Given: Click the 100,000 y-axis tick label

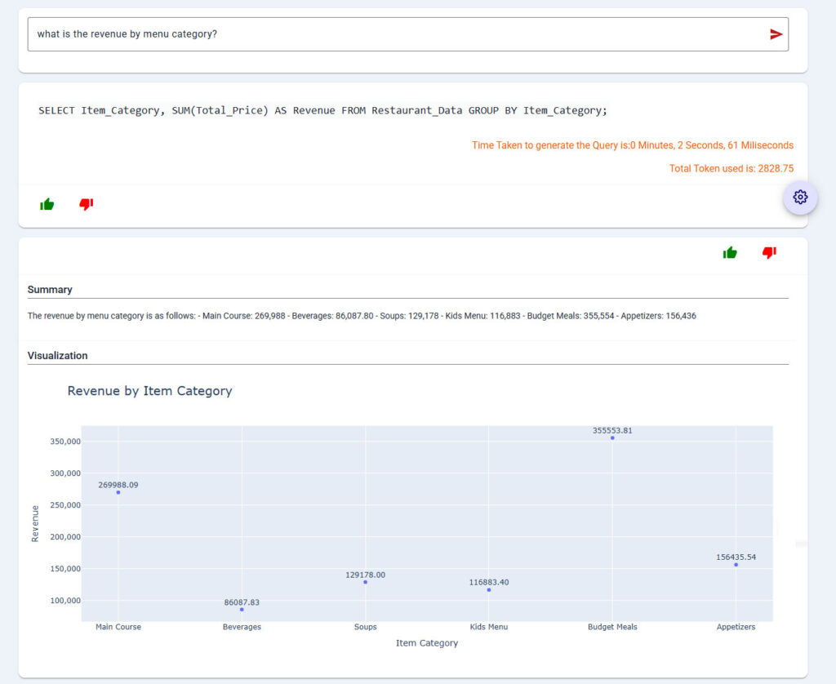Looking at the screenshot, I should tap(65, 600).
